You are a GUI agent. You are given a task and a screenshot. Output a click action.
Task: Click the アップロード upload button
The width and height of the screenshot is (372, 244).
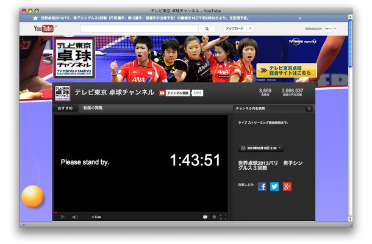click(234, 29)
